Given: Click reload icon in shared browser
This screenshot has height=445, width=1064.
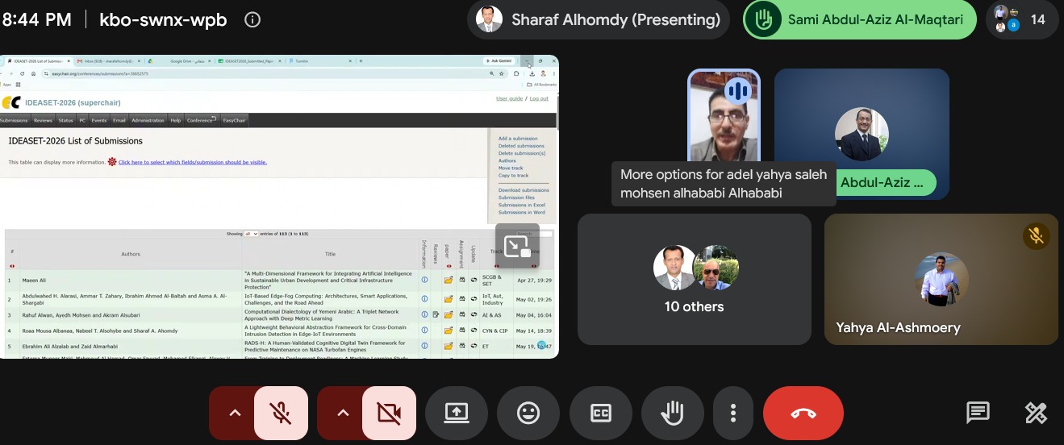Looking at the screenshot, I should point(22,73).
